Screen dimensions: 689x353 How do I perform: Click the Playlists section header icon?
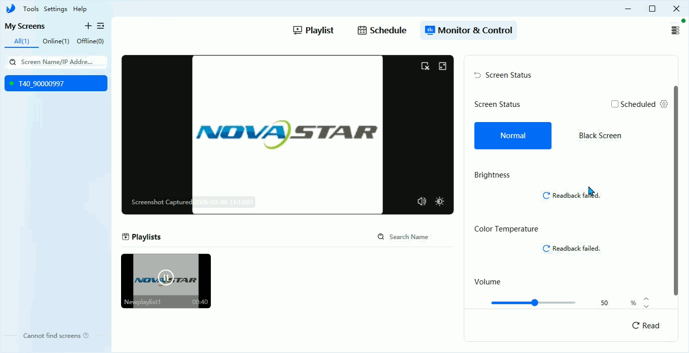tap(126, 237)
